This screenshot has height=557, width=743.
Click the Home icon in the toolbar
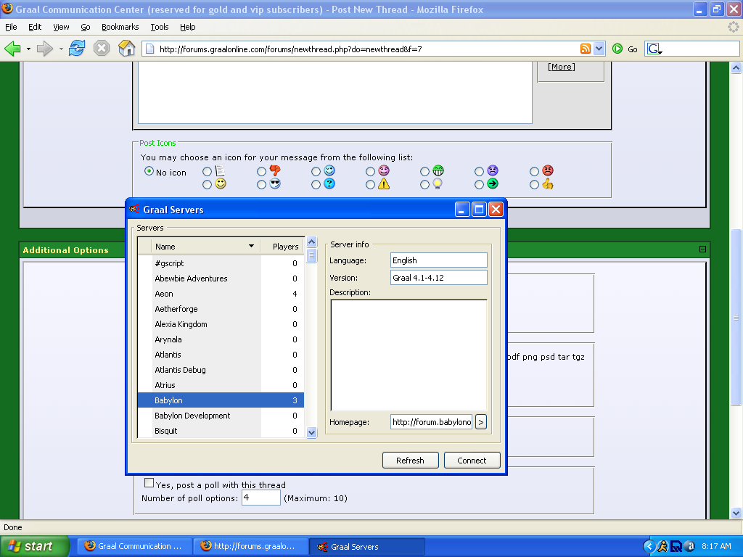pos(126,49)
